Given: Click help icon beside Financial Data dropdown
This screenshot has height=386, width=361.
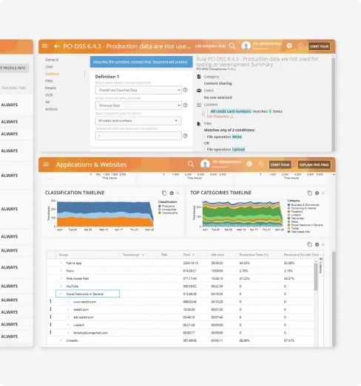Looking at the screenshot, I should (186, 106).
